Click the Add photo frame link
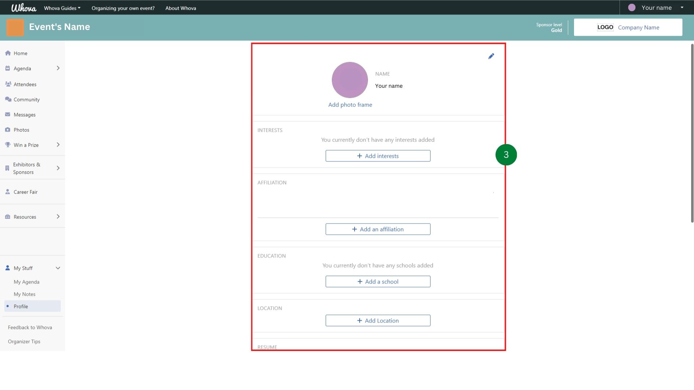The width and height of the screenshot is (694, 390). [350, 104]
